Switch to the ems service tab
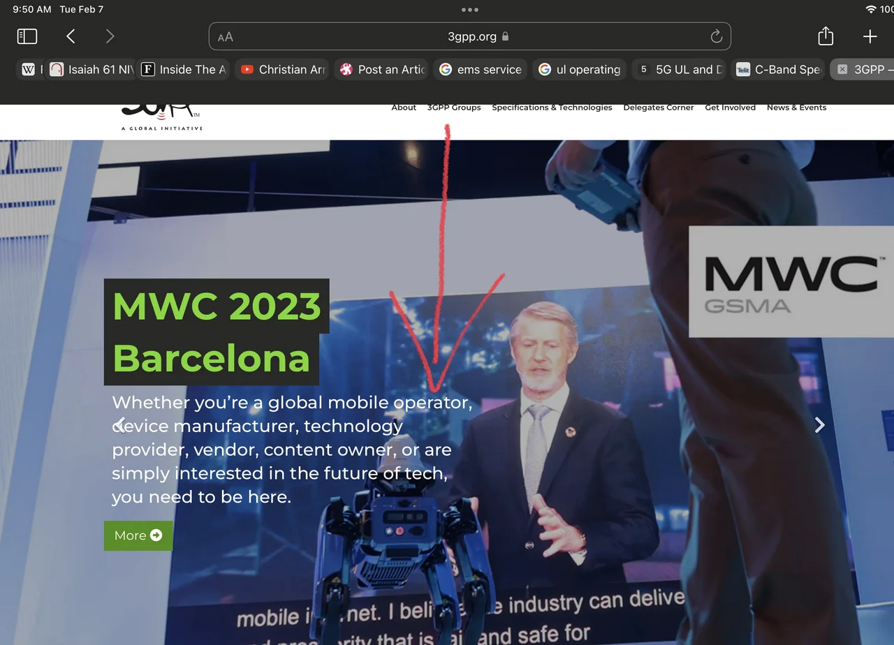 [x=481, y=69]
